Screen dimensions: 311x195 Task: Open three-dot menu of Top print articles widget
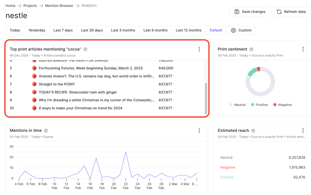199,49
